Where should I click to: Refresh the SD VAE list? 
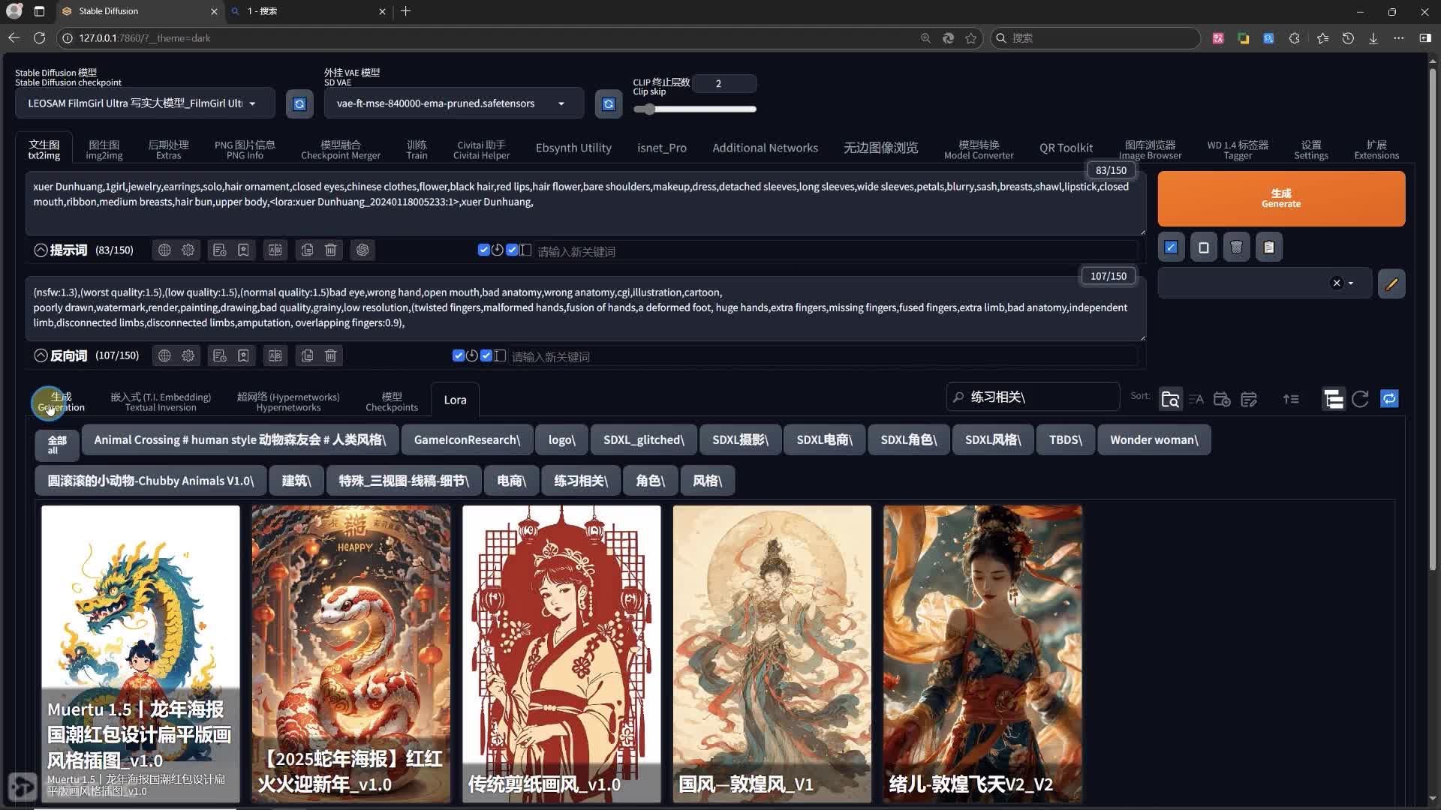click(x=609, y=103)
